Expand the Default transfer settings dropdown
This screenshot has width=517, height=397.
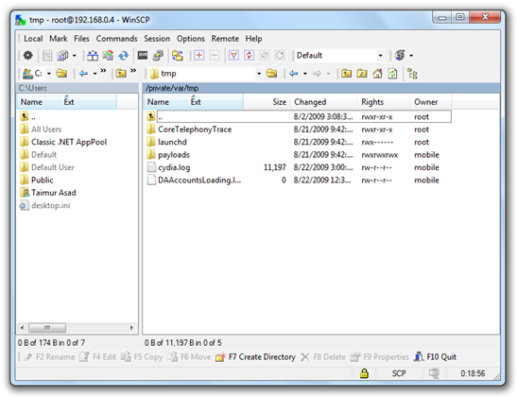pos(381,56)
